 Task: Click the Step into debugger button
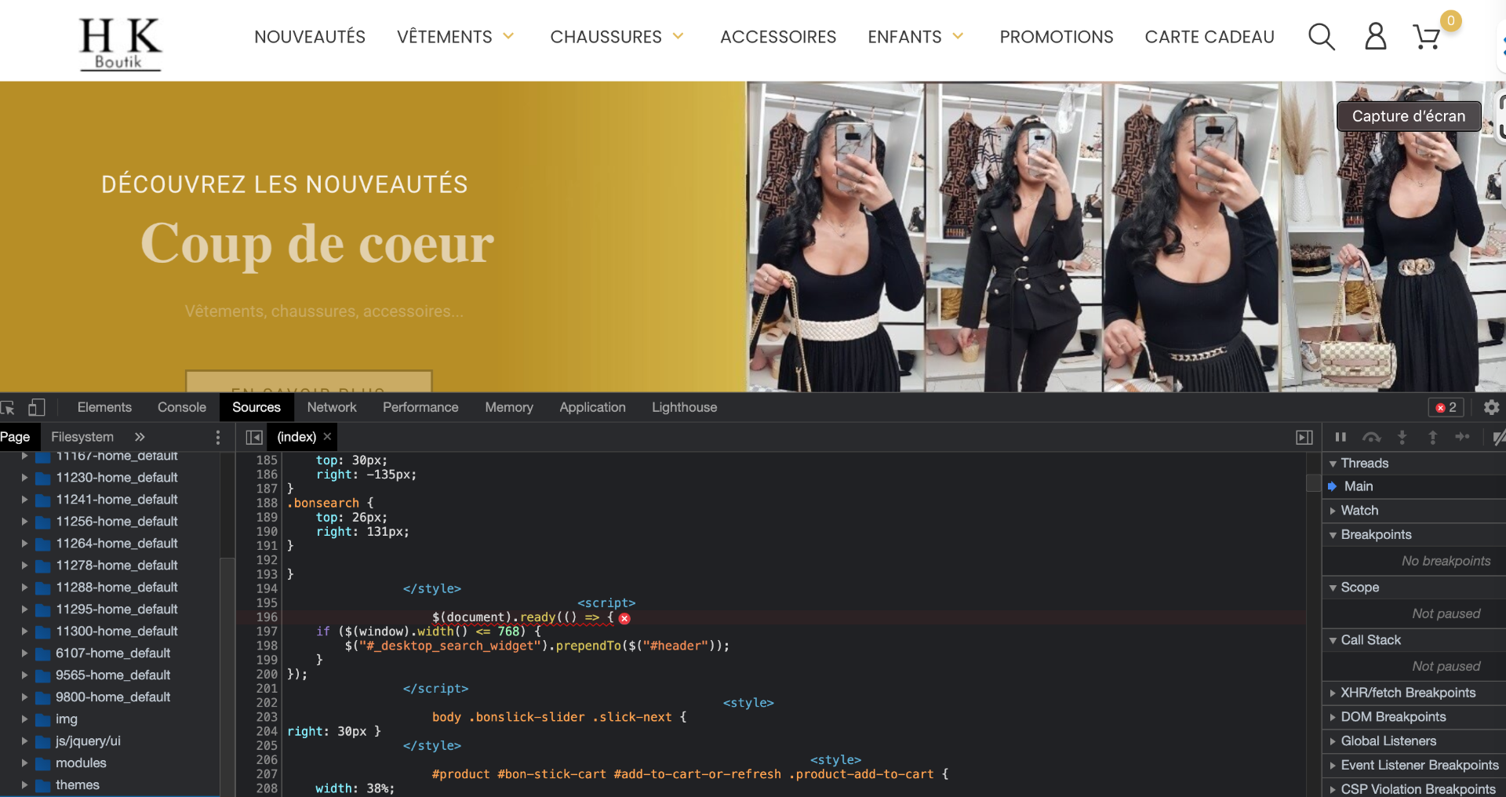(x=1402, y=437)
